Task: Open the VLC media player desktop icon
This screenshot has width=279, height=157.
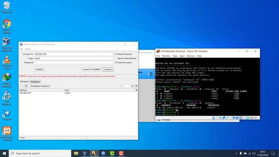Action: tap(7, 62)
